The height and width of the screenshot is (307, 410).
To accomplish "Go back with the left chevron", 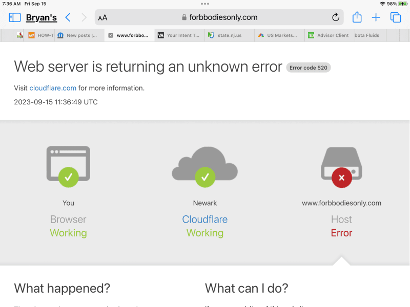I will pyautogui.click(x=68, y=17).
